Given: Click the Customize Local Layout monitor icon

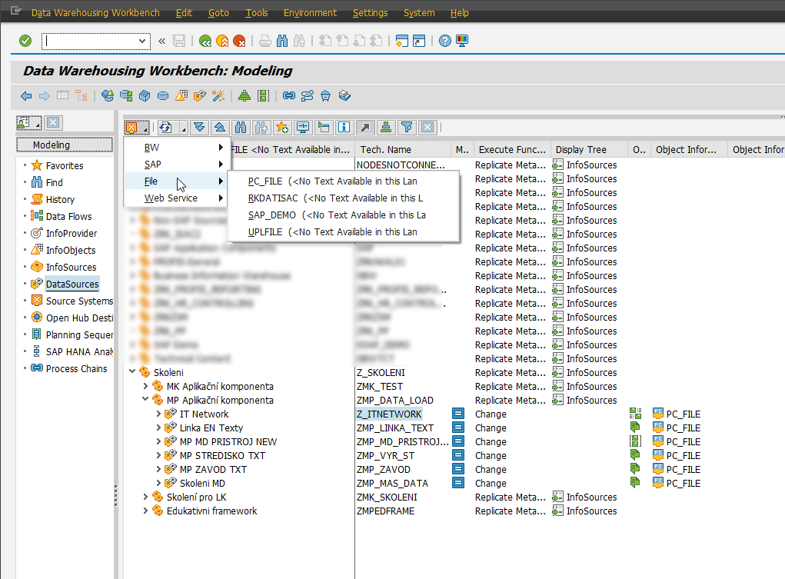Looking at the screenshot, I should point(462,41).
